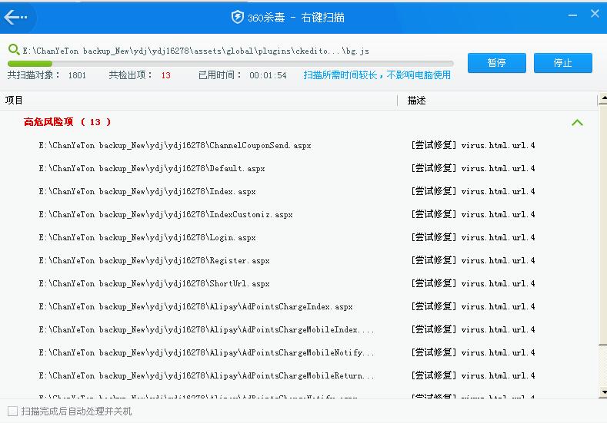607x423 pixels.
Task: Stop the scan with 停止 button
Action: [563, 63]
